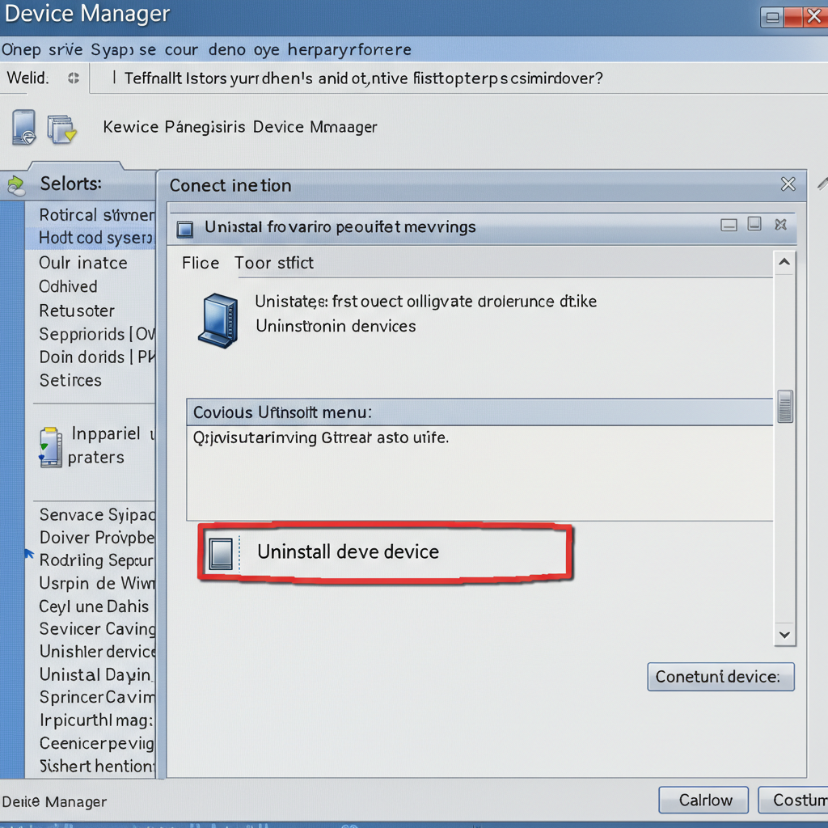Click Unishler device list entry
Screen dimensions: 828x828
pyautogui.click(x=97, y=652)
